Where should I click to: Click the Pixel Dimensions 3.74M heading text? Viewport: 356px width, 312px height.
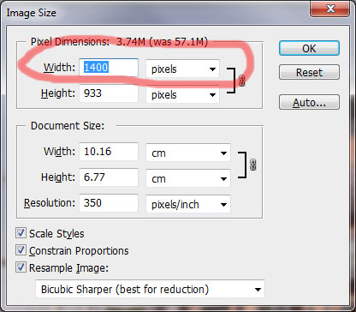(119, 42)
